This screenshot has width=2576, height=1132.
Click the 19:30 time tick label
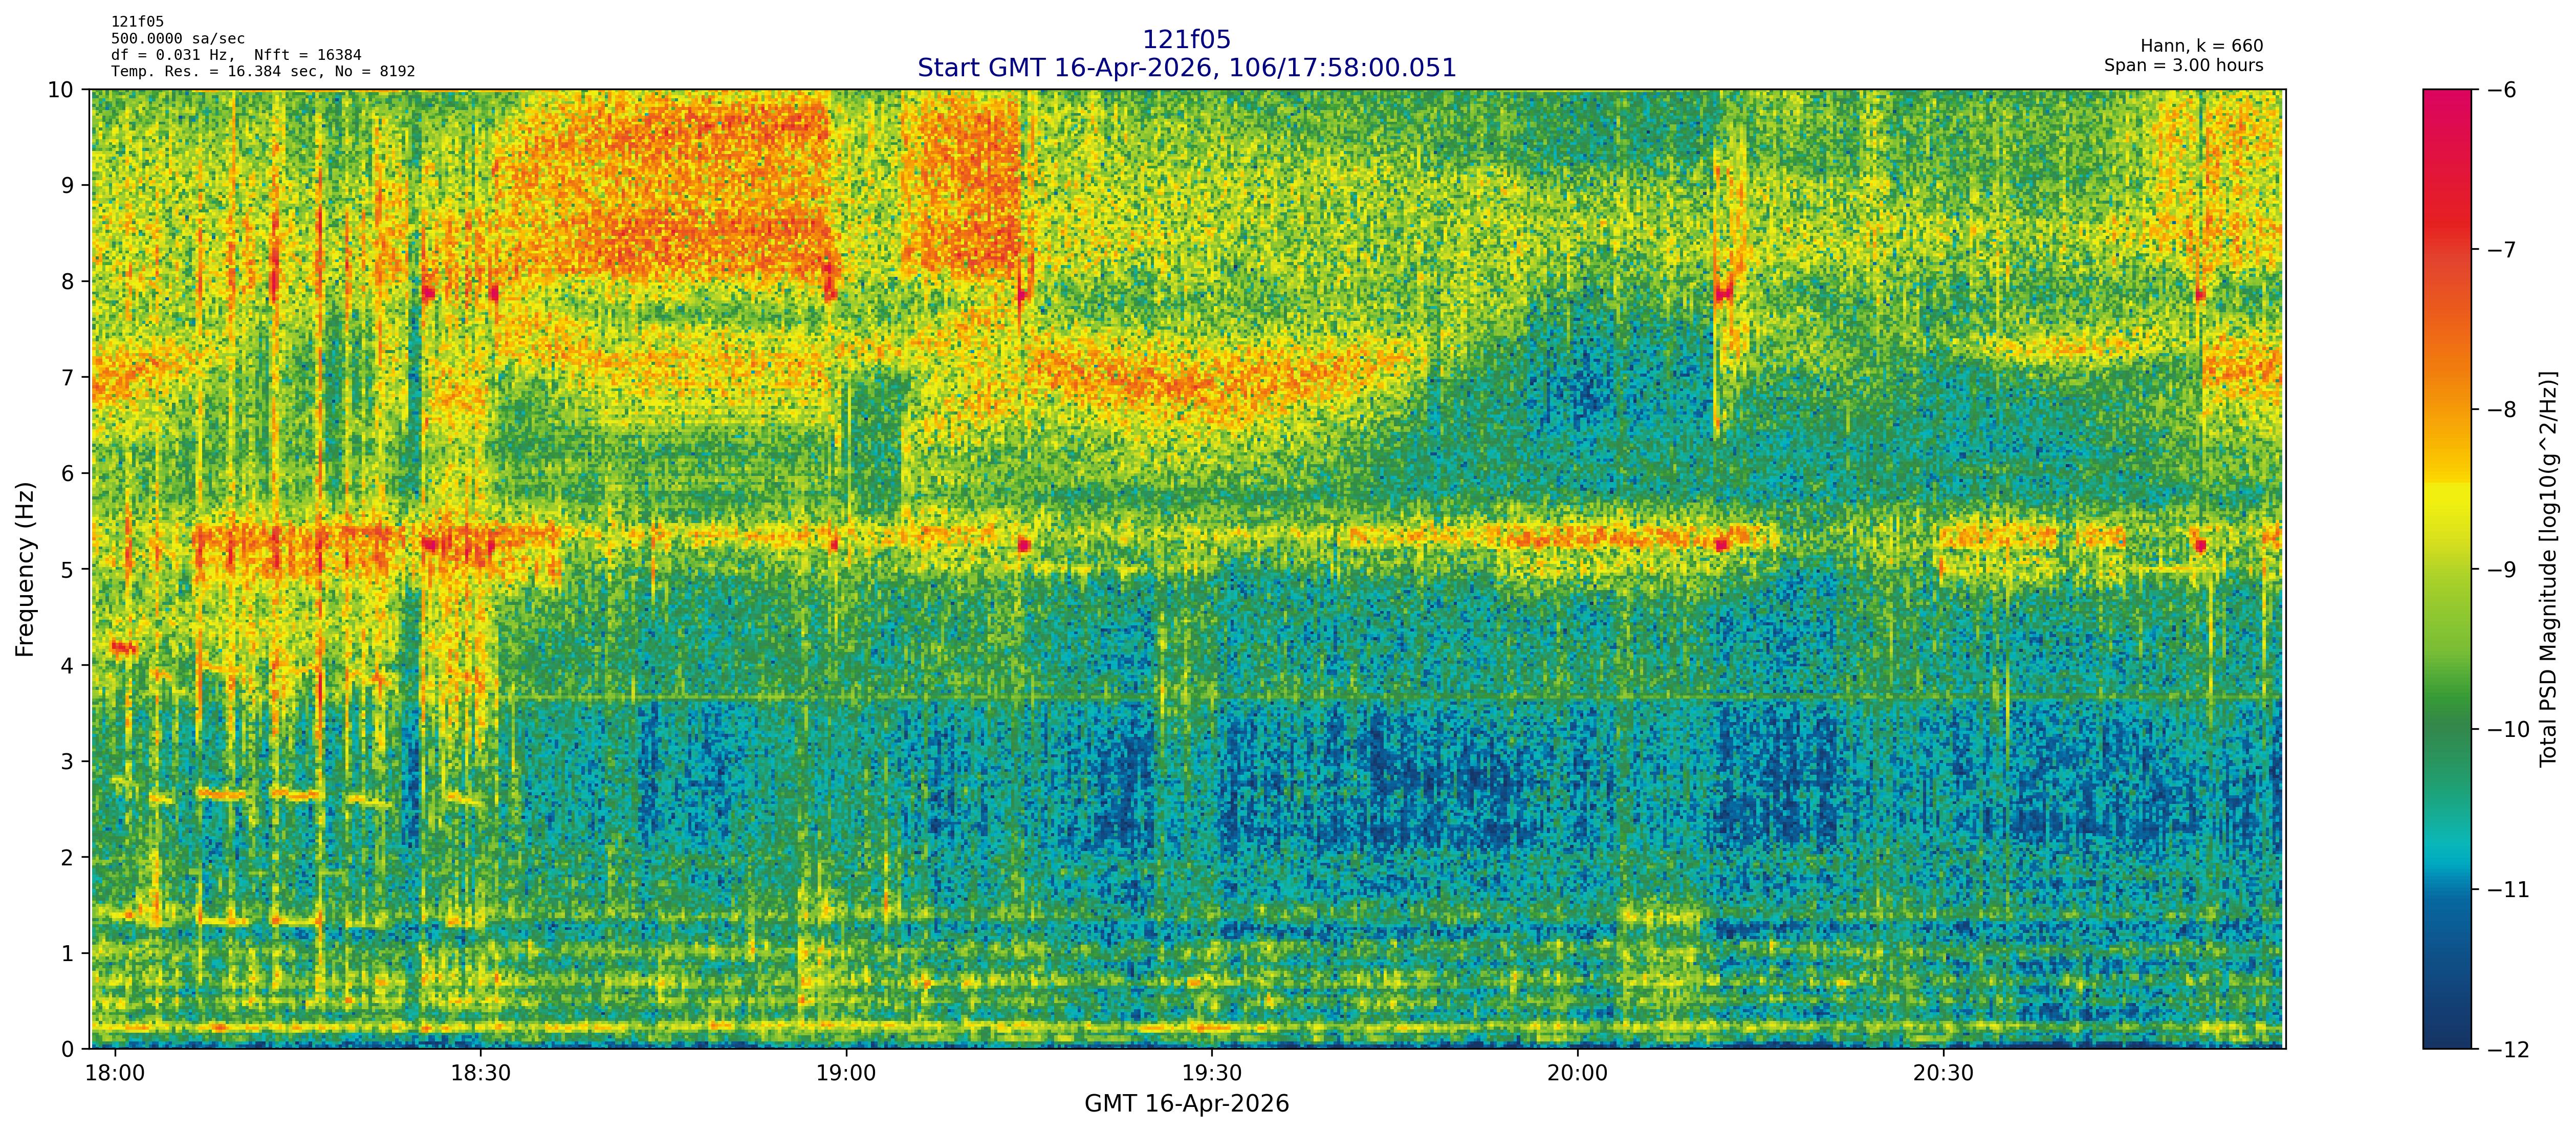[x=1212, y=1074]
